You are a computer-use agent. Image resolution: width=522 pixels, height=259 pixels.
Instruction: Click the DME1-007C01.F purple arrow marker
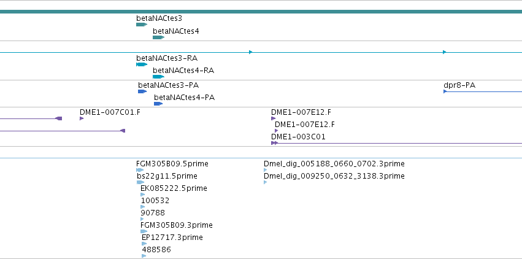click(82, 118)
